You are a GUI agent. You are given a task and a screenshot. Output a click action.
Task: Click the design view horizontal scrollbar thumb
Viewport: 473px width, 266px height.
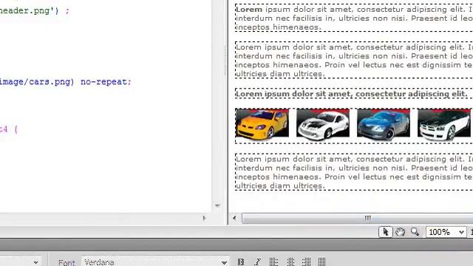click(358, 218)
